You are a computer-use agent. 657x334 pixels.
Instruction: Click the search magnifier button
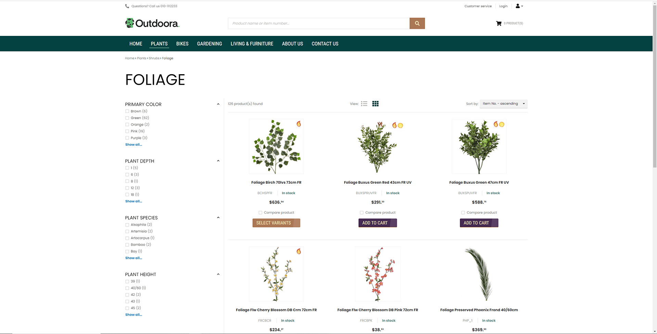(417, 23)
